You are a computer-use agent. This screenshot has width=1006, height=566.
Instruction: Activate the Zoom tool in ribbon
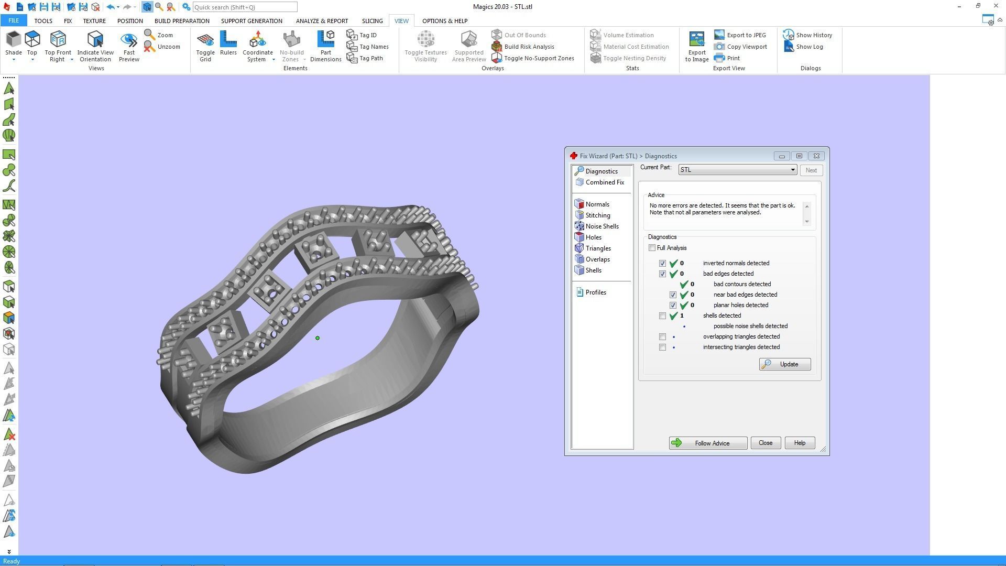click(x=159, y=35)
